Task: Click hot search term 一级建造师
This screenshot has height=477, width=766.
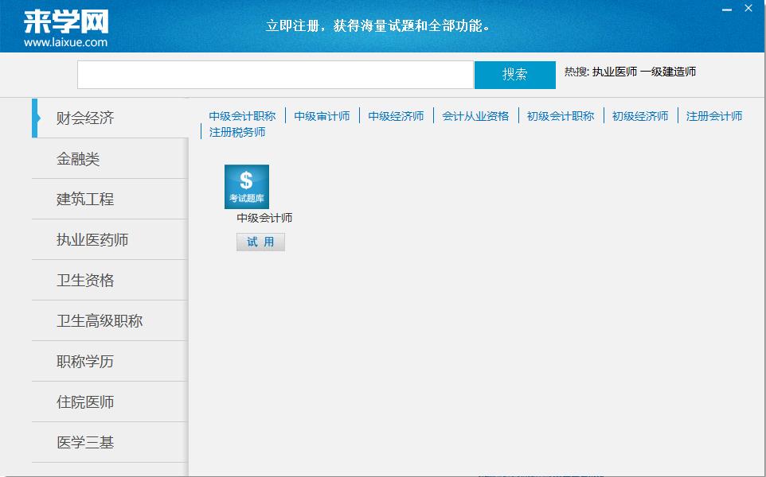Action: pyautogui.click(x=668, y=72)
